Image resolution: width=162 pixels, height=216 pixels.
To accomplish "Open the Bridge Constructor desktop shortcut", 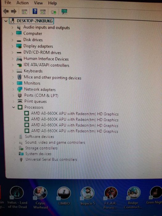I will [x=133, y=198].
